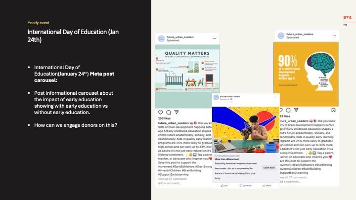The width and height of the screenshot is (356, 200).
Task: Click the 'Post informational carousel' bullet
Action: [74, 103]
